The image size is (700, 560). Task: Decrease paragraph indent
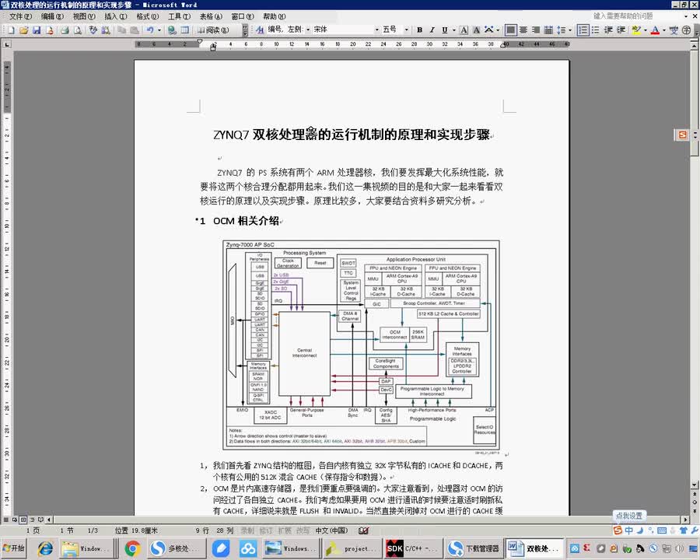(x=608, y=30)
